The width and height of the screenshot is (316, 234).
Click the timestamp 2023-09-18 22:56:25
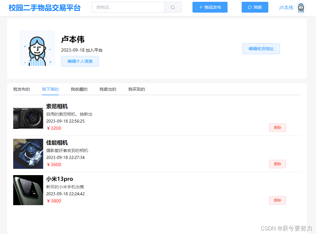(65, 121)
